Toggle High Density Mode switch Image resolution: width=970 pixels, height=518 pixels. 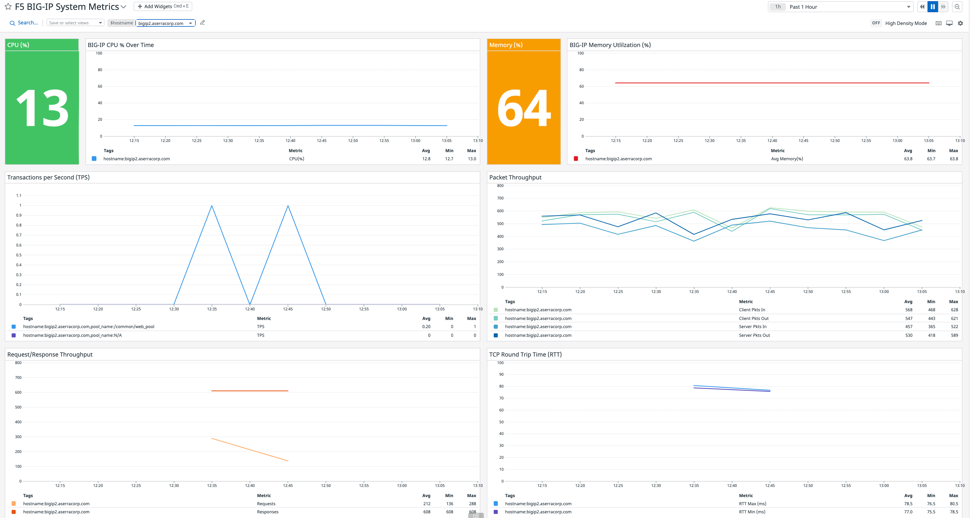(x=876, y=23)
